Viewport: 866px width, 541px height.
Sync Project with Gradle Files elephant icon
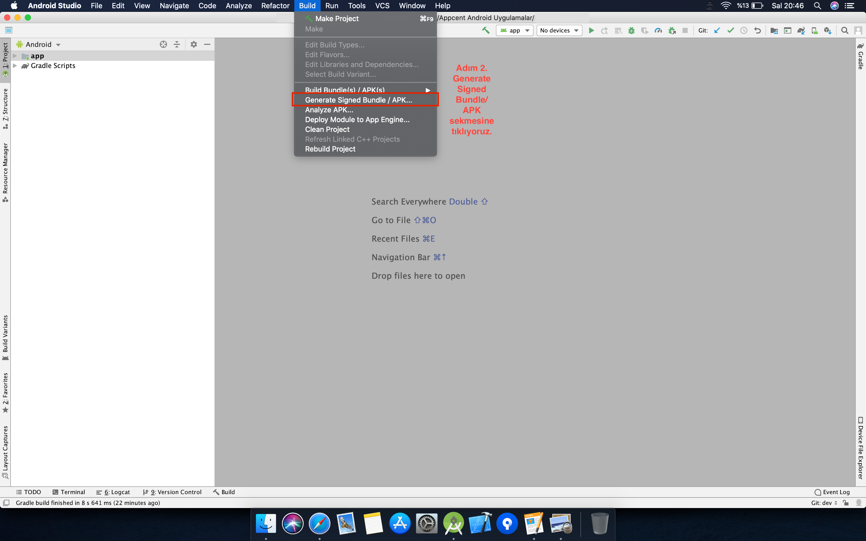point(801,30)
